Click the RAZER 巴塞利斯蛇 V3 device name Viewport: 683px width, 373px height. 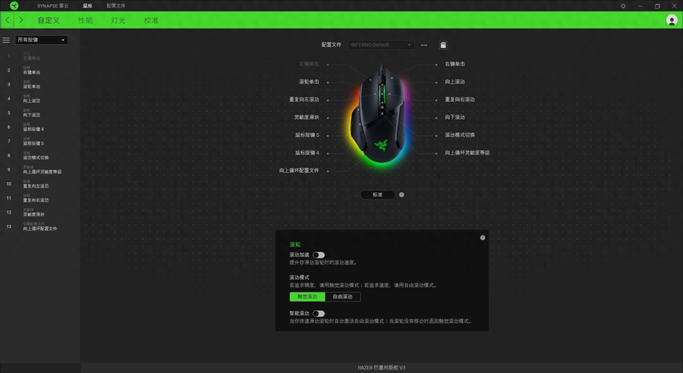(x=381, y=368)
